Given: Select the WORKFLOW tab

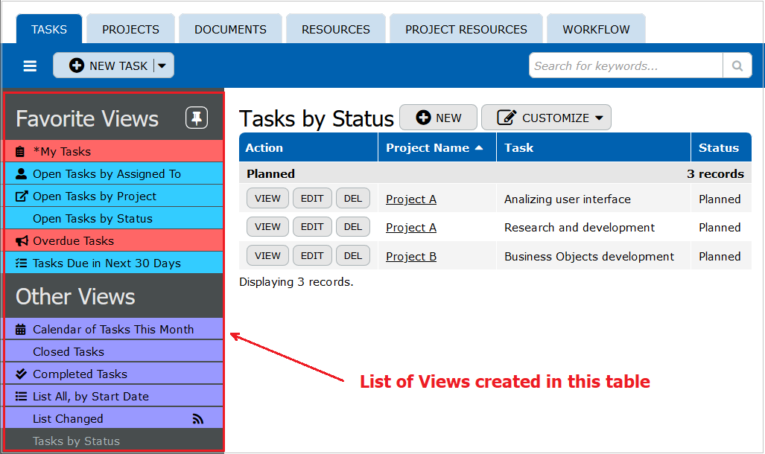Looking at the screenshot, I should click(596, 29).
